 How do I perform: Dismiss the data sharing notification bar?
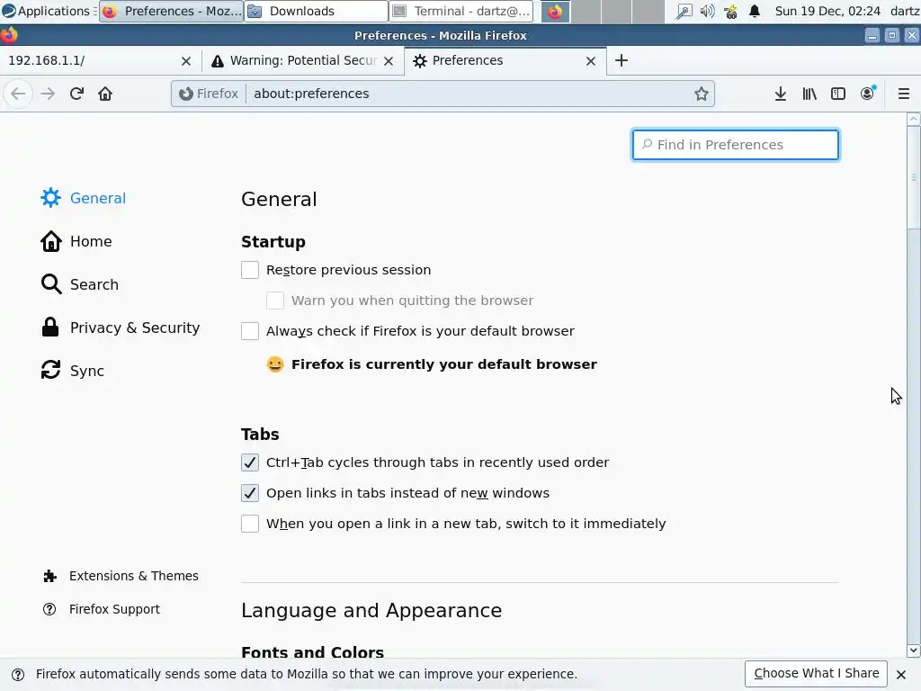click(901, 674)
